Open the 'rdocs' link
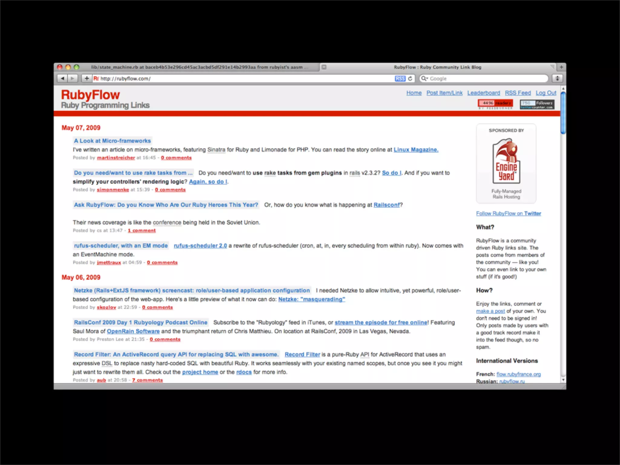This screenshot has height=465, width=620. pyautogui.click(x=244, y=372)
